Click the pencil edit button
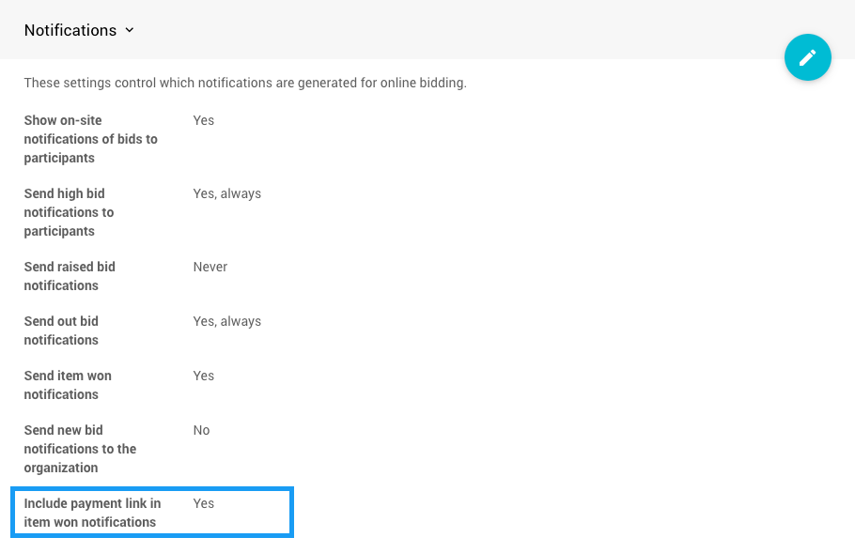The width and height of the screenshot is (855, 553). pyautogui.click(x=807, y=57)
